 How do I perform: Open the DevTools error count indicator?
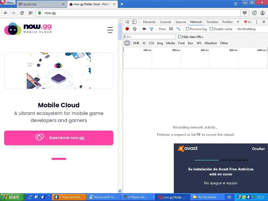(x=247, y=22)
